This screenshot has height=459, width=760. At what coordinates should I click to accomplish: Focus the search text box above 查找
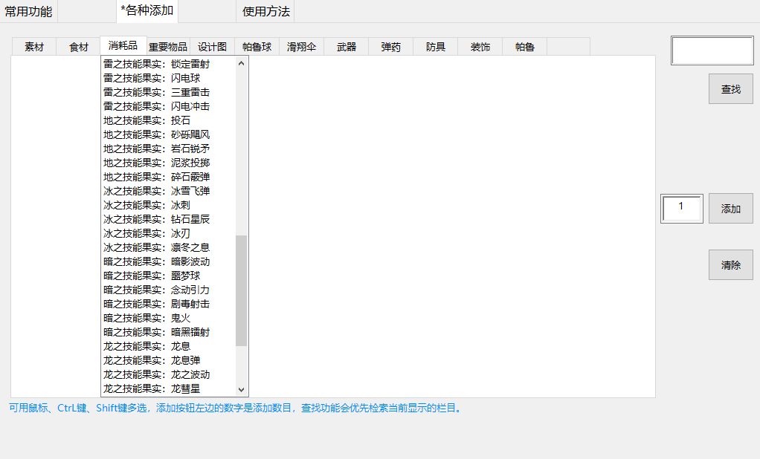[x=712, y=51]
